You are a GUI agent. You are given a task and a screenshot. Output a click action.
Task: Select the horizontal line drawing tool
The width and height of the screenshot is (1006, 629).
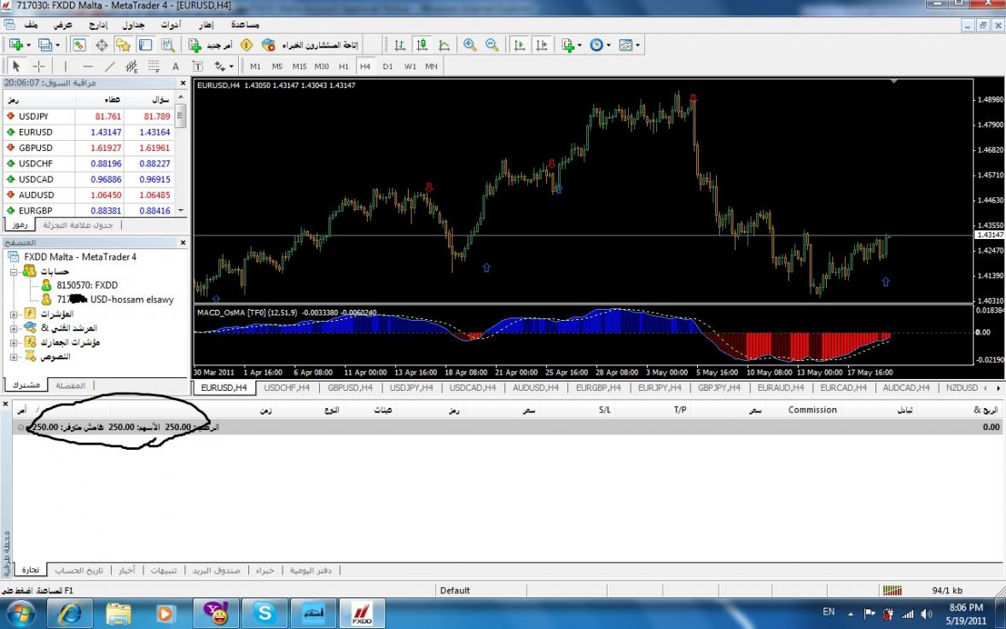[x=88, y=66]
